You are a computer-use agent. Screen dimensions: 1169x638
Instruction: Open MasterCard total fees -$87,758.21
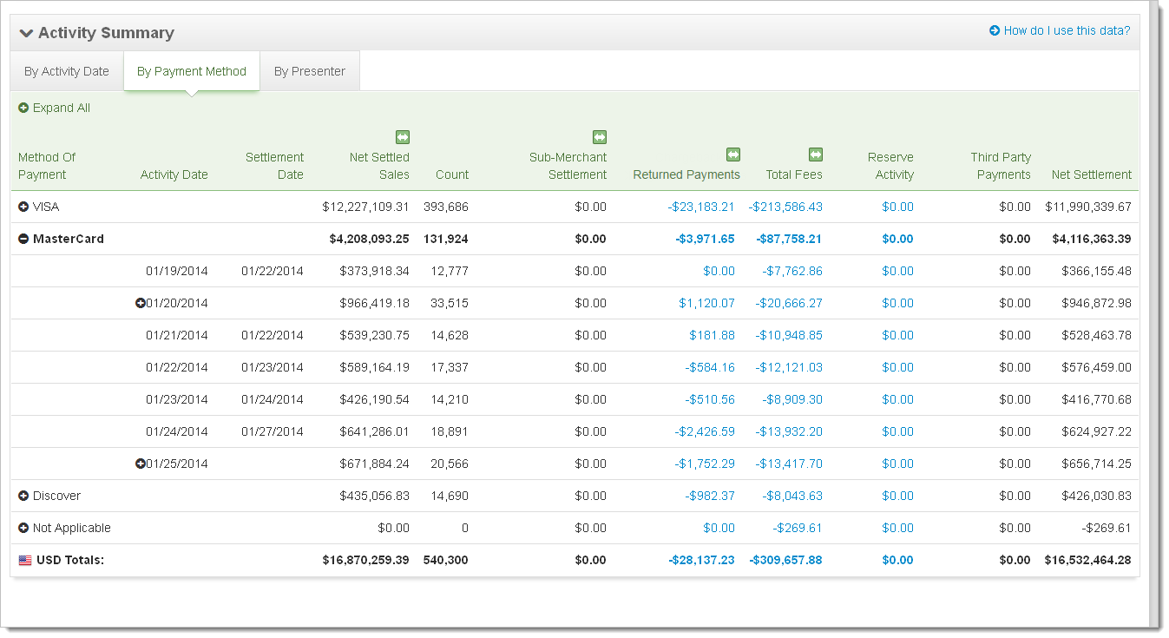coord(789,240)
